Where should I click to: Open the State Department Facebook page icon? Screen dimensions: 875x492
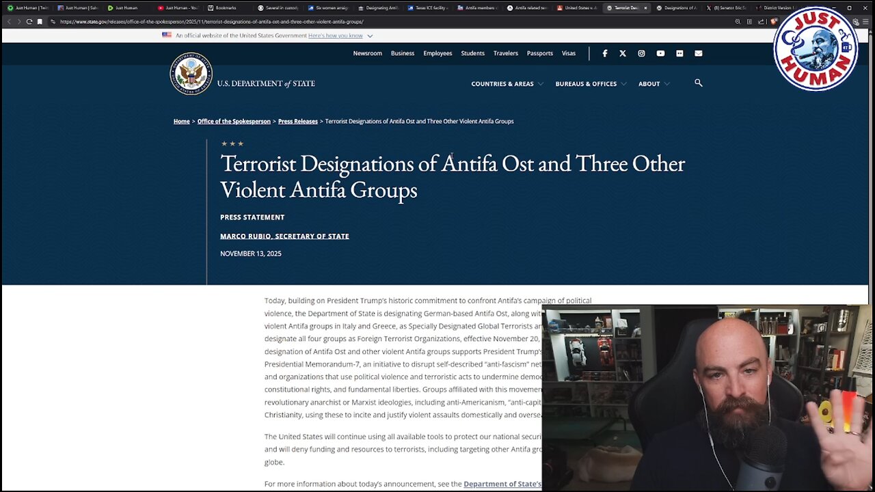(604, 53)
